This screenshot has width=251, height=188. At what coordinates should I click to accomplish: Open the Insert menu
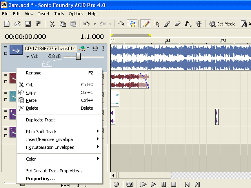click(44, 14)
